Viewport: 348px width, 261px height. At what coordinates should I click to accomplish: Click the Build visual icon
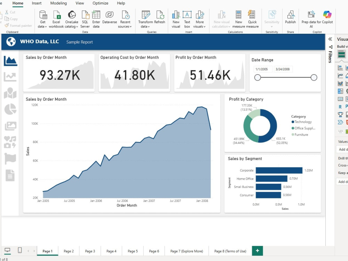(341, 54)
